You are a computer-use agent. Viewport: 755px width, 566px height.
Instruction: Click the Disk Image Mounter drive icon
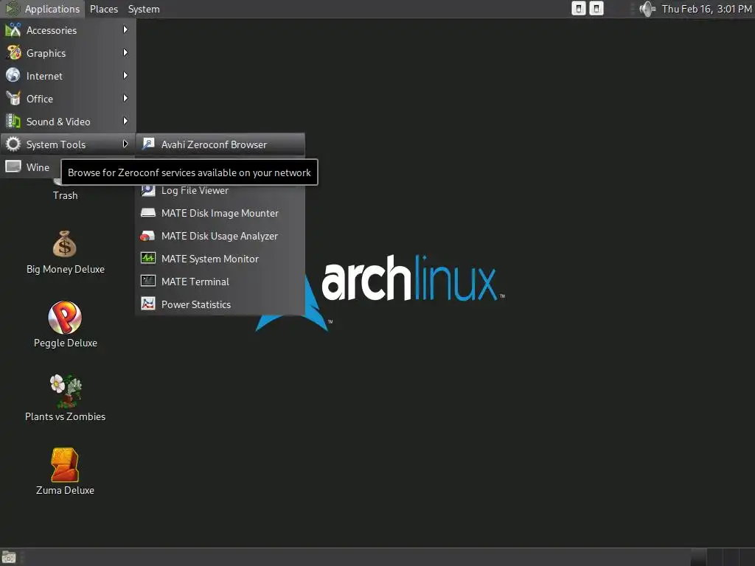[147, 213]
